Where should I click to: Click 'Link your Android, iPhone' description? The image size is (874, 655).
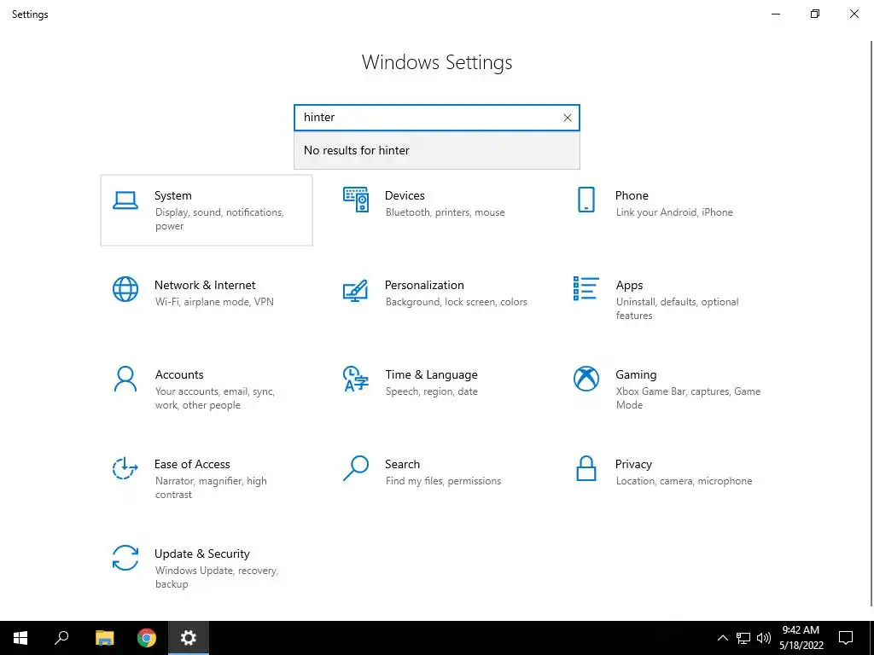tap(674, 212)
